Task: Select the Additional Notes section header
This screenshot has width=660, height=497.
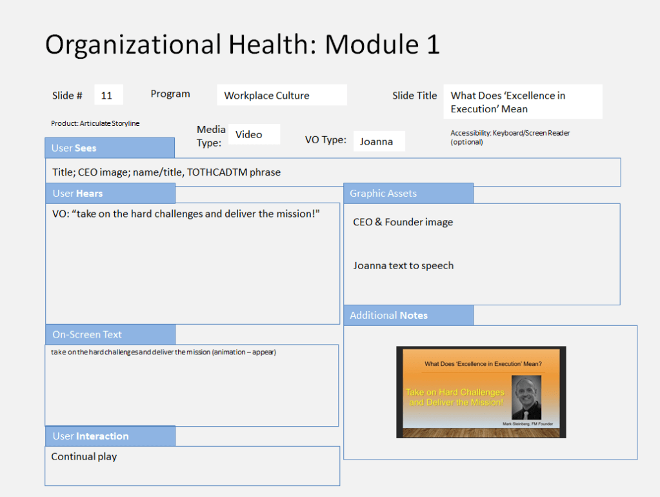Action: (408, 315)
